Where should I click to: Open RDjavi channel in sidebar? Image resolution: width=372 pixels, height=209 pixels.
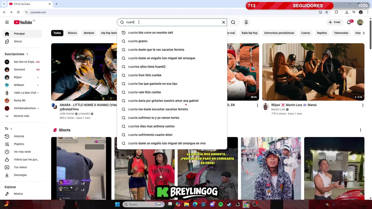click(22, 77)
